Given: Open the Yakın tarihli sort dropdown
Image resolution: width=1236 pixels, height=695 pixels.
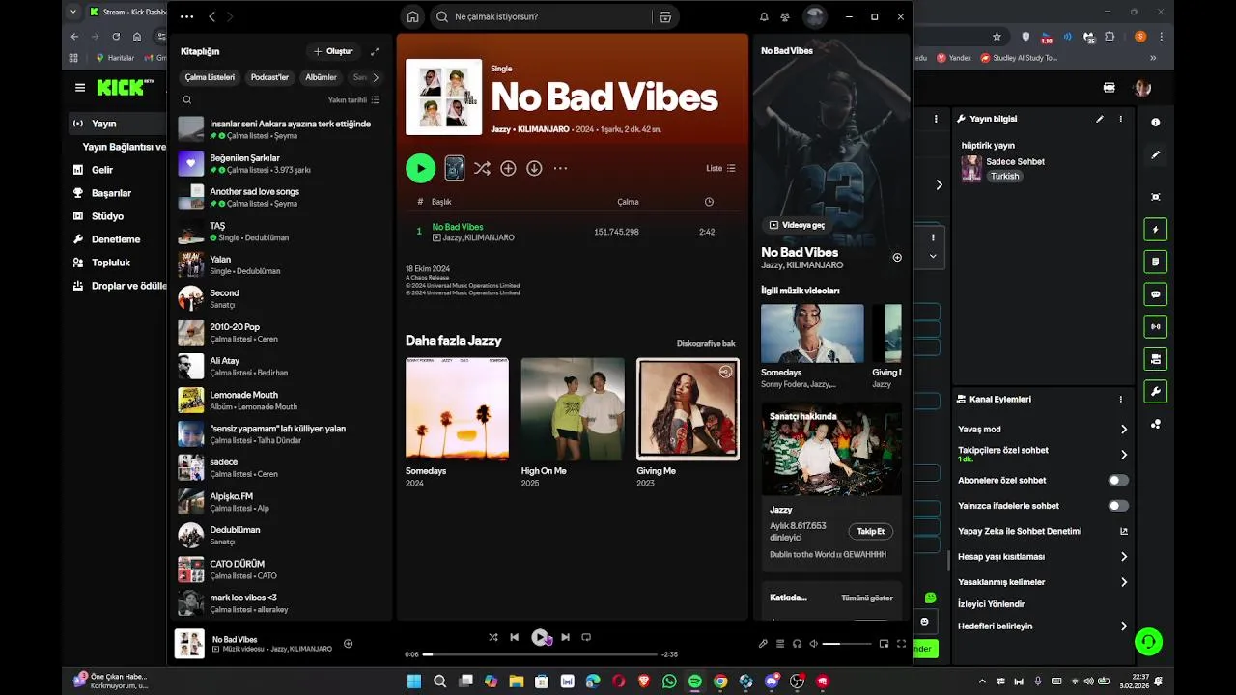Looking at the screenshot, I should 353,99.
